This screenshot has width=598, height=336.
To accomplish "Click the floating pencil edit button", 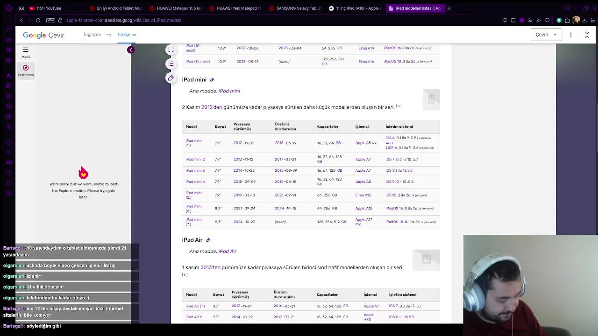I will [171, 78].
